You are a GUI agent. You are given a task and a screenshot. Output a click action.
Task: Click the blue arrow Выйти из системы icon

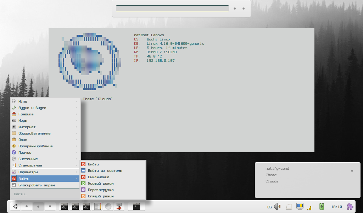click(83, 170)
